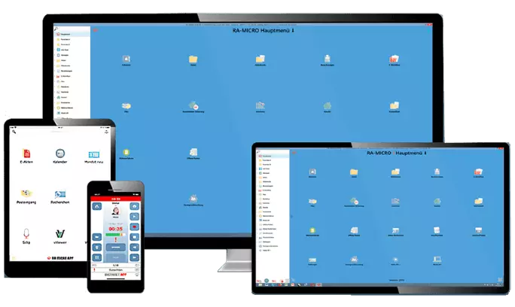
Task: Tap the fast-forward button on the phone
Action: (x=134, y=257)
